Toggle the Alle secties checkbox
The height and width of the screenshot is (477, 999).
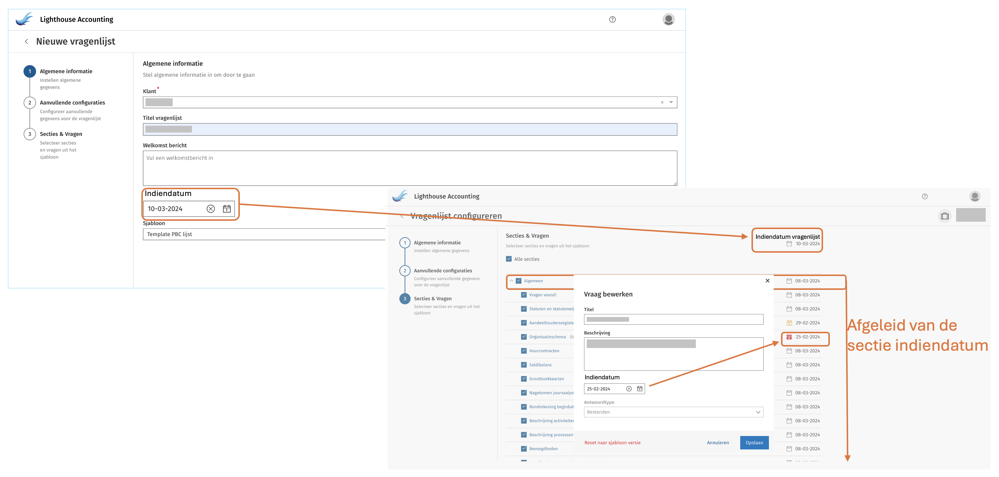[x=509, y=259]
